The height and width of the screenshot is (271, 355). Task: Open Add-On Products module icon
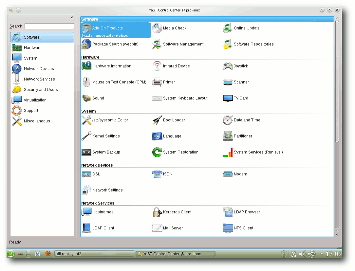point(86,28)
